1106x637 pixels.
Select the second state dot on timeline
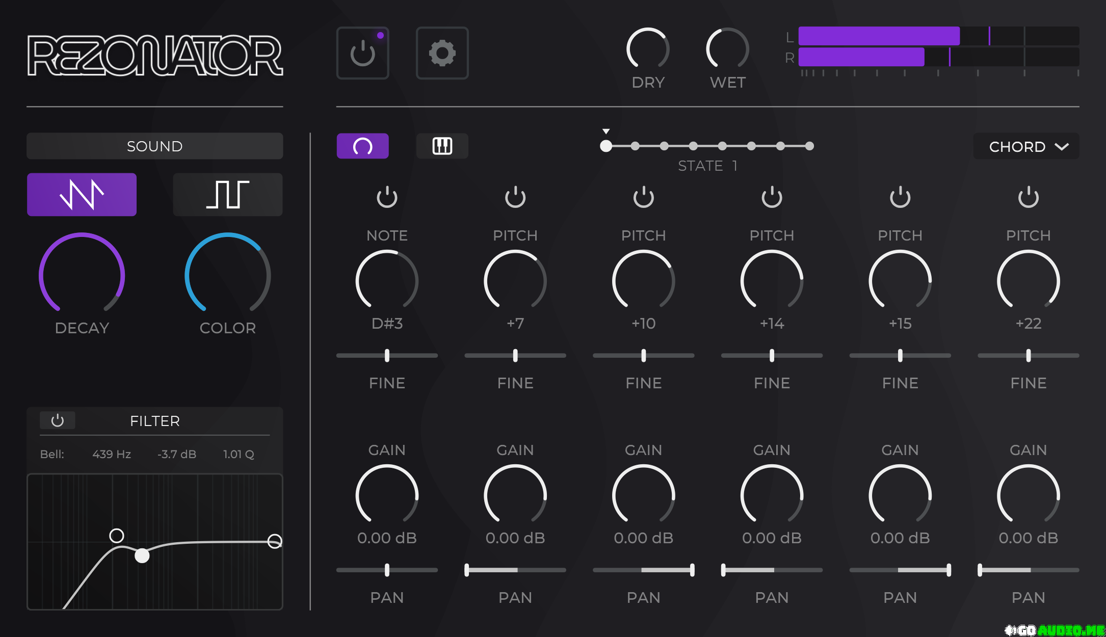[635, 146]
